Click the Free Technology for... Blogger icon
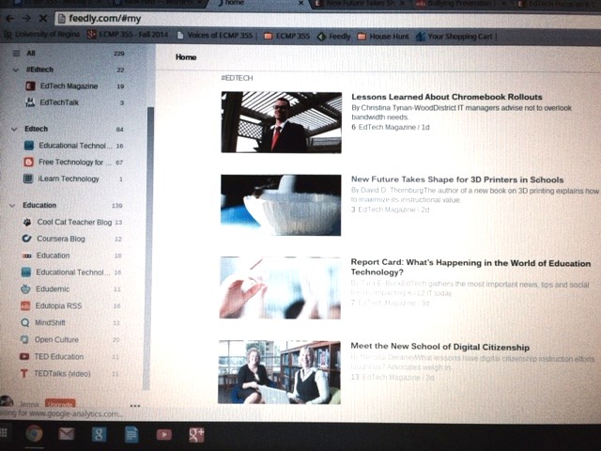 pyautogui.click(x=29, y=163)
